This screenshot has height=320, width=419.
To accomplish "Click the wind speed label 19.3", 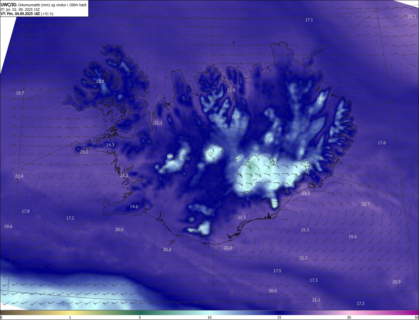I will pos(305,230).
